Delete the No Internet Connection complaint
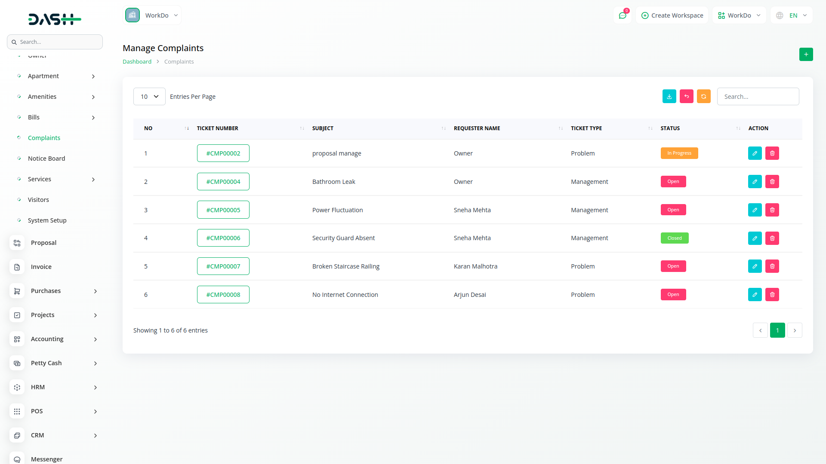The height and width of the screenshot is (464, 826). [772, 295]
